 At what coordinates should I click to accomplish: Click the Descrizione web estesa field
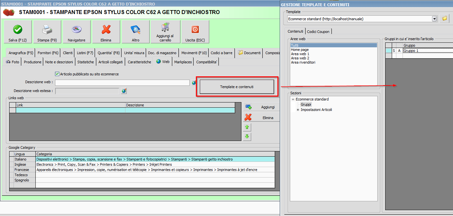coord(87,91)
